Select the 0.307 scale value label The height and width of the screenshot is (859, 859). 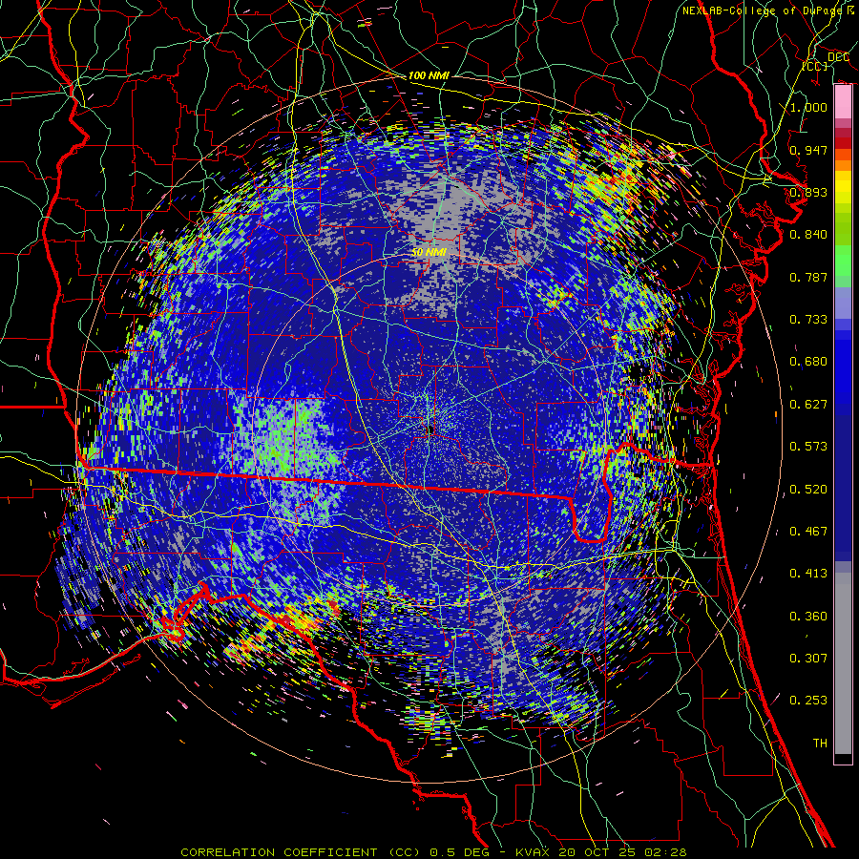click(x=808, y=659)
